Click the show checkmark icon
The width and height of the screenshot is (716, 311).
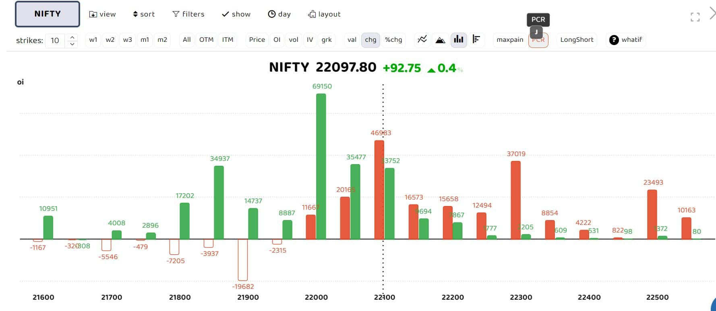[x=225, y=14]
